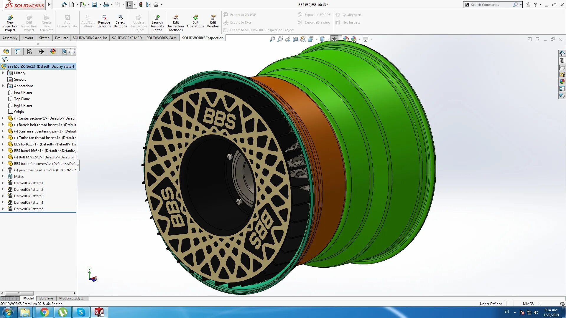566x318 pixels.
Task: Open the SOLIDWORKS MBD tab
Action: point(127,38)
